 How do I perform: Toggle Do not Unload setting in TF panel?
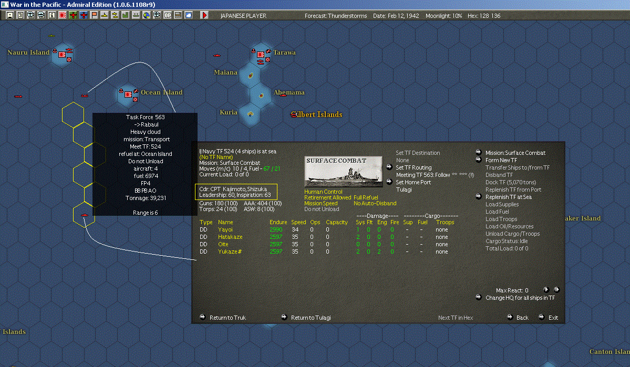click(x=322, y=209)
